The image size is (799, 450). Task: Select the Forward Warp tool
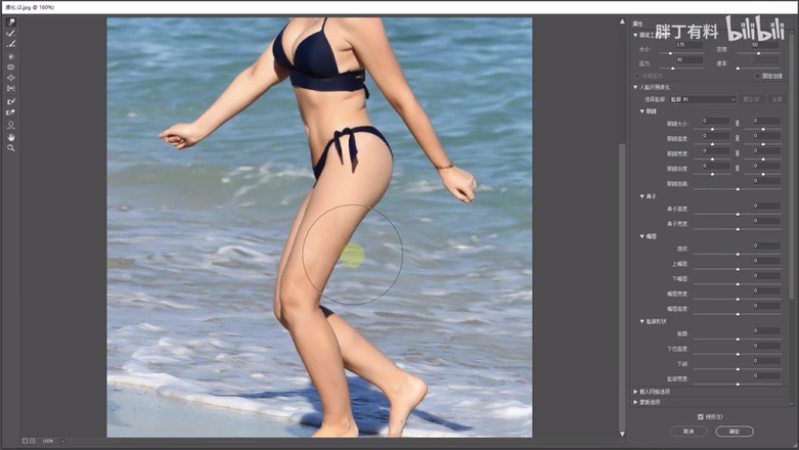11,22
